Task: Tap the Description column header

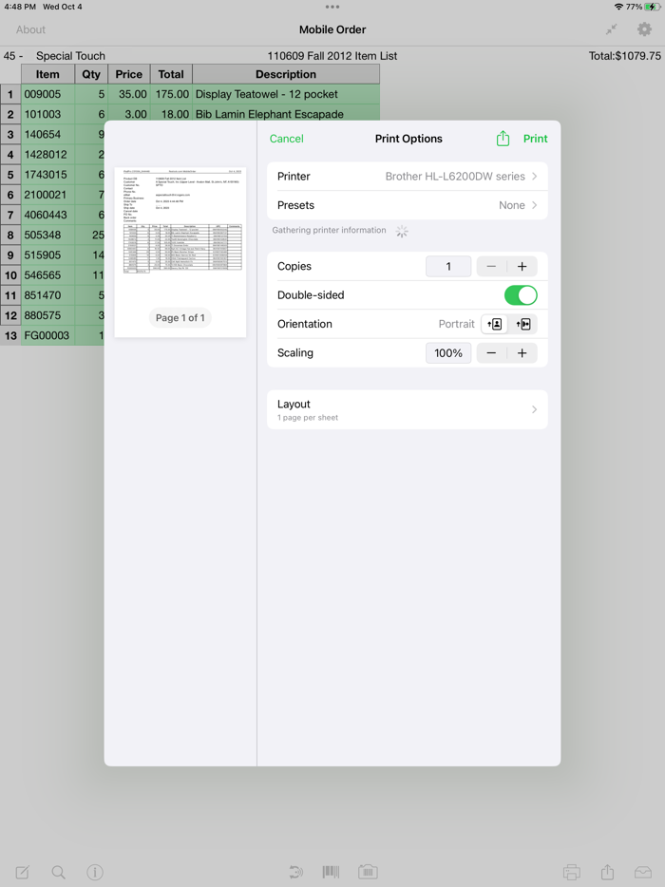Action: 286,74
